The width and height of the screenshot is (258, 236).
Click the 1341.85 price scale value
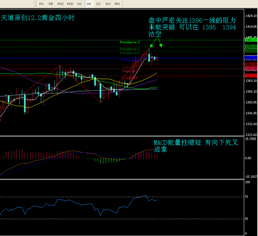(251, 113)
